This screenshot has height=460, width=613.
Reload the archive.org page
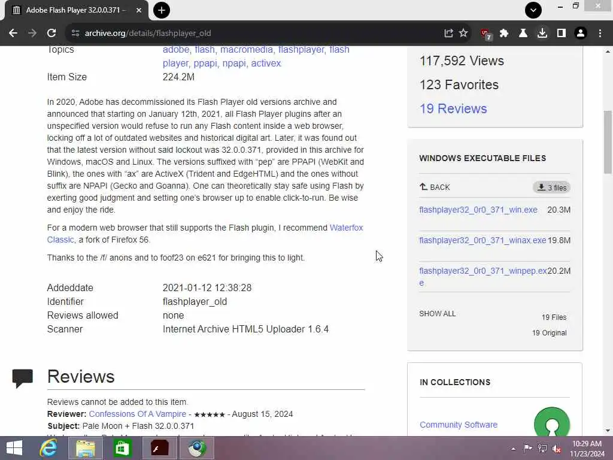(51, 34)
